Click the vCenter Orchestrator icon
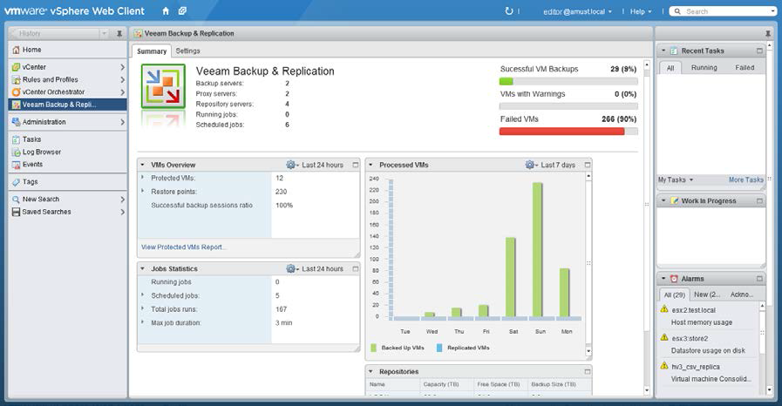This screenshot has width=782, height=406. 16,92
